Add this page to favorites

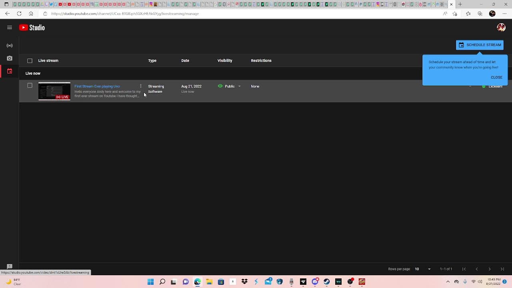pyautogui.click(x=455, y=14)
